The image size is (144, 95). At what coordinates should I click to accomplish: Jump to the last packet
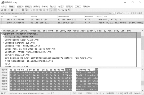(47, 10)
